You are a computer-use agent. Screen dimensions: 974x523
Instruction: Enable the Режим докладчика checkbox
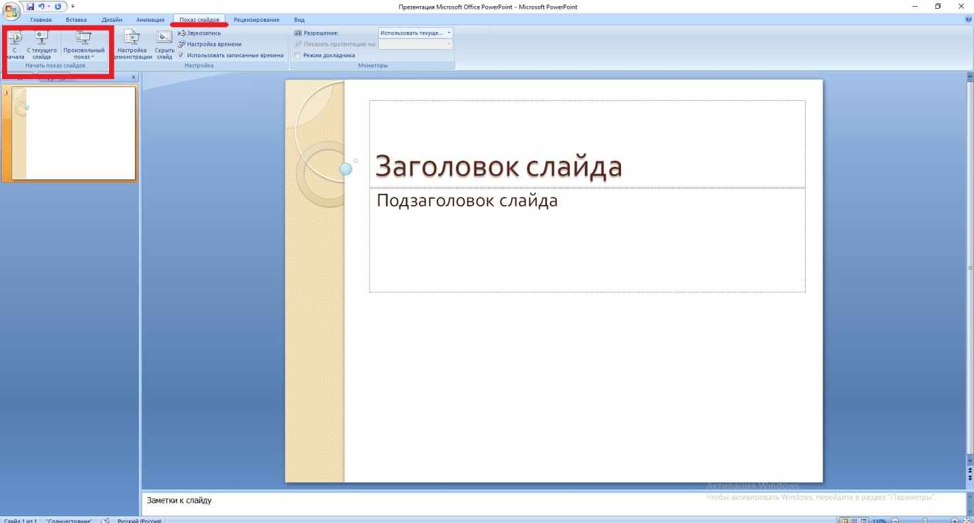pyautogui.click(x=324, y=55)
